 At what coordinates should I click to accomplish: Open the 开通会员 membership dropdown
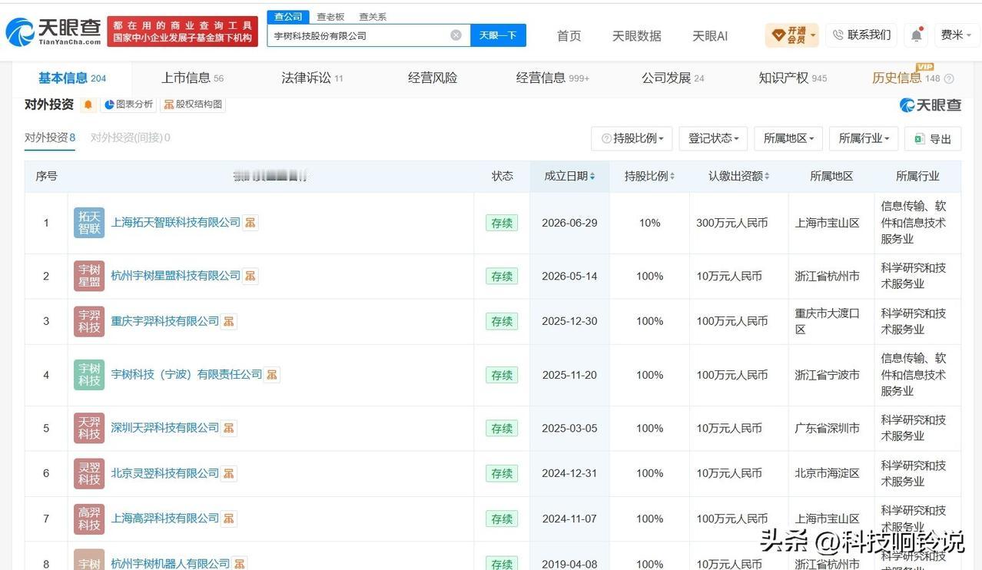792,35
